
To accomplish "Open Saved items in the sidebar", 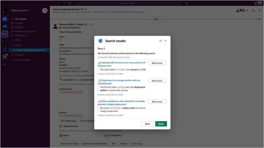I will click(21, 35).
